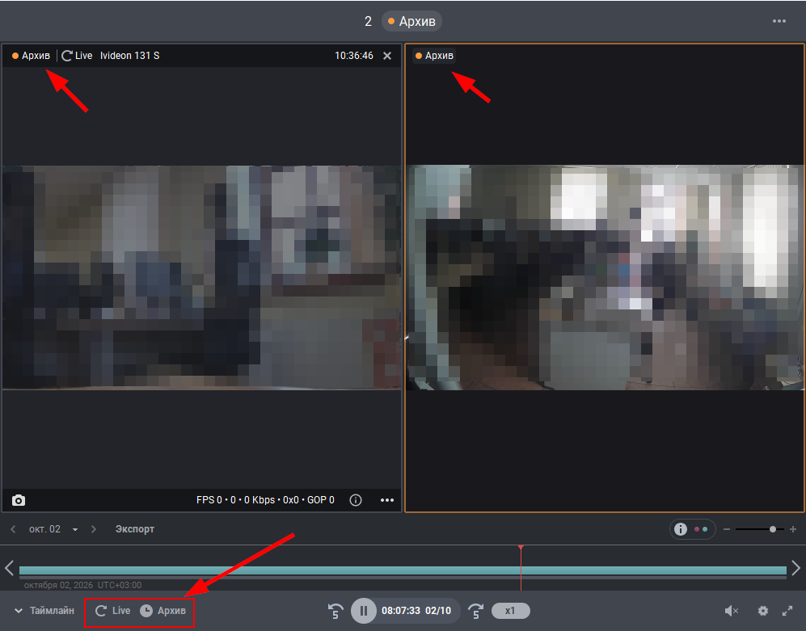
Task: Click the red timeline position marker
Action: point(521,568)
